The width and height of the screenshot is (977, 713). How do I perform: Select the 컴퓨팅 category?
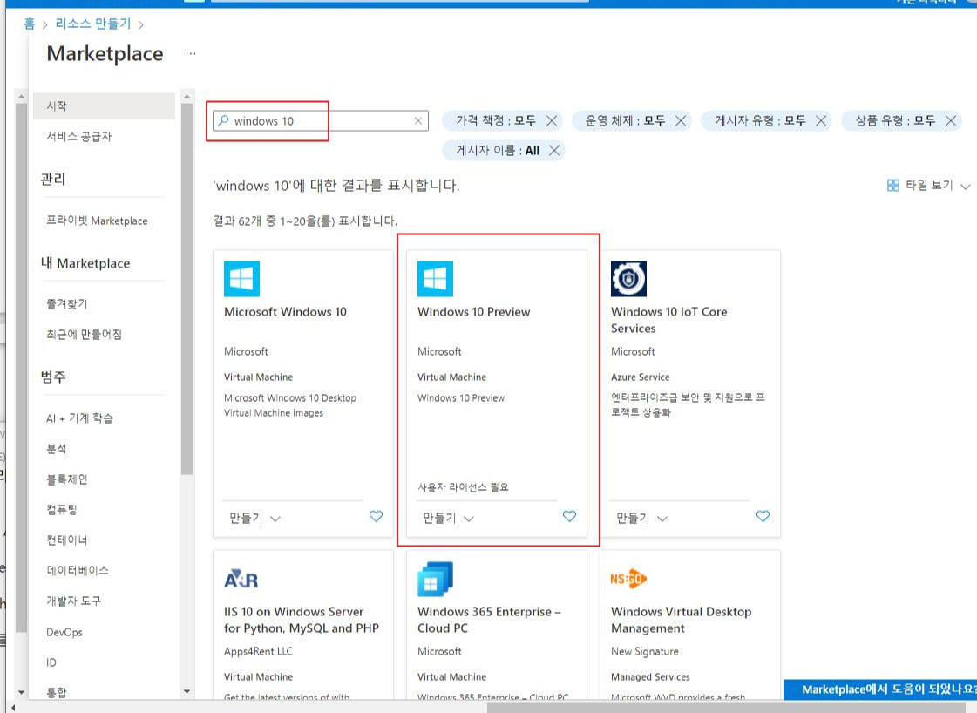pyautogui.click(x=62, y=510)
